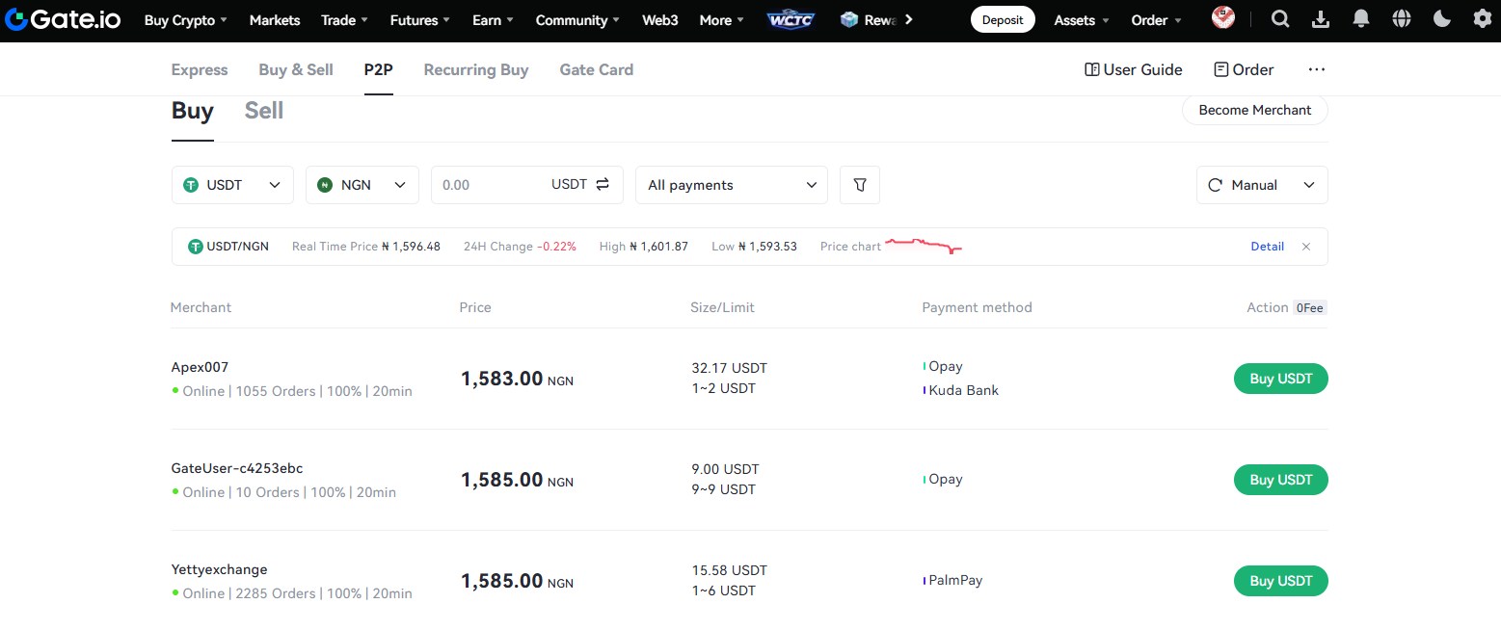Screen dimensions: 1501x630
Task: Open the user profile avatar
Action: click(1223, 18)
